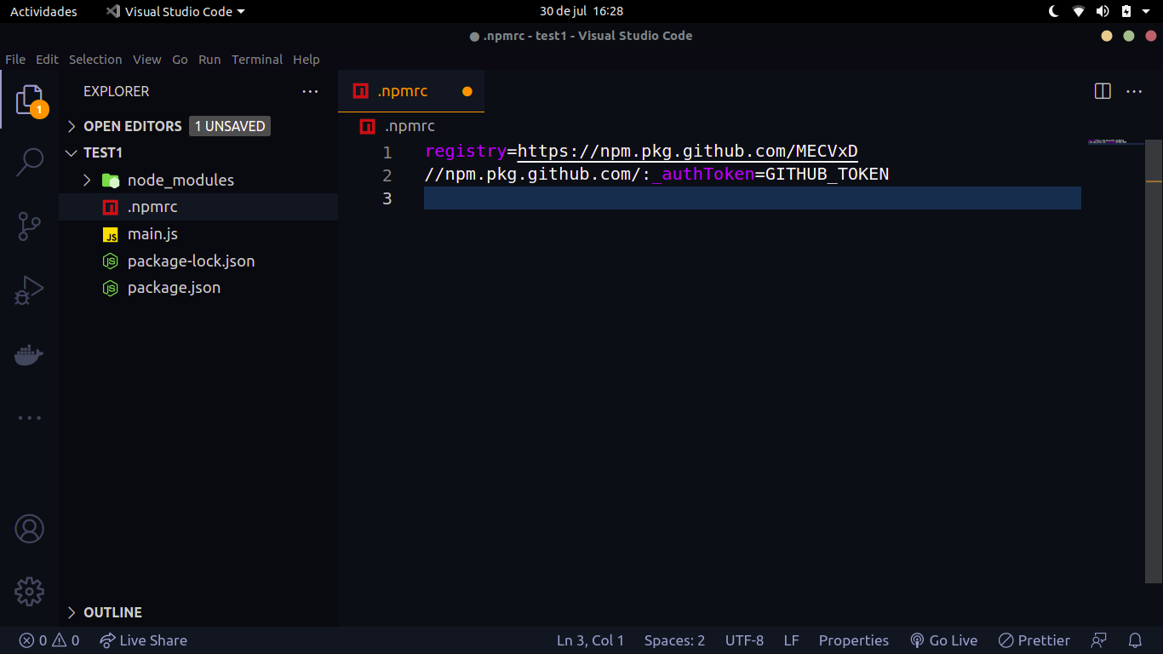Open Wi-Fi network indicator
The height and width of the screenshot is (654, 1163).
tap(1079, 11)
